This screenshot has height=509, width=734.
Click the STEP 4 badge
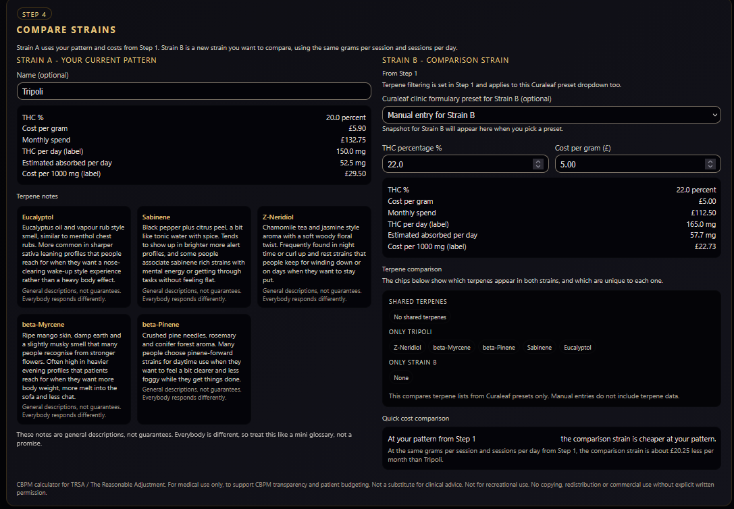[34, 14]
